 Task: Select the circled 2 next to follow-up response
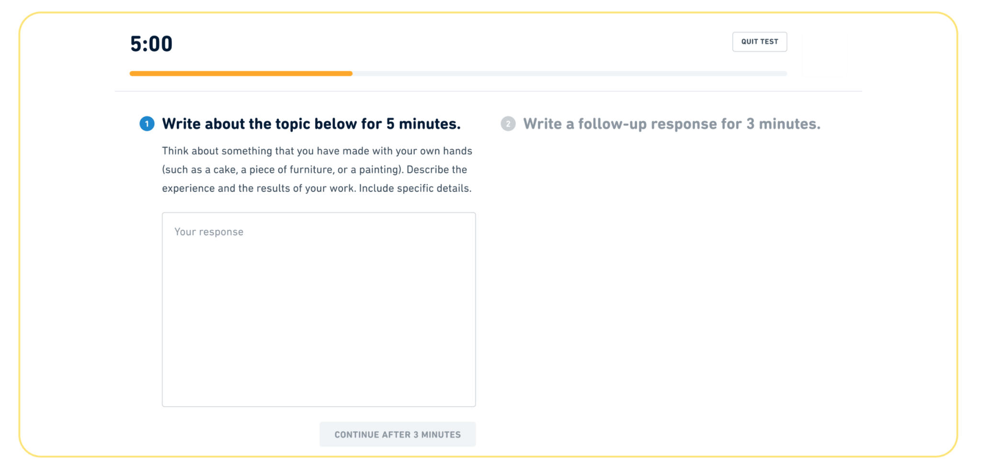point(509,123)
